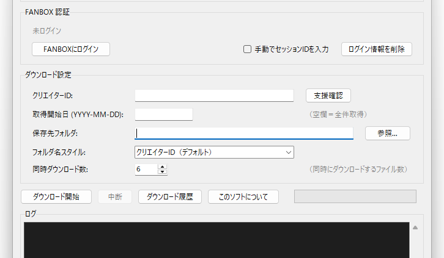Click the FANBOXにログイン button
Image resolution: width=444 pixels, height=258 pixels.
(71, 49)
